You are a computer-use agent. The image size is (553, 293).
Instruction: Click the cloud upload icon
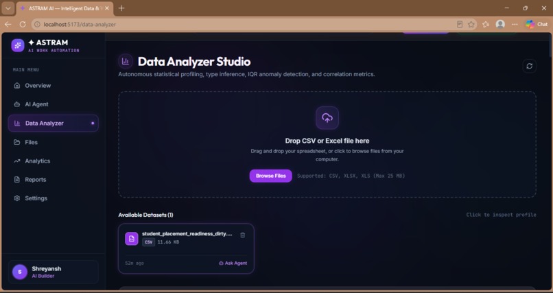pyautogui.click(x=327, y=118)
